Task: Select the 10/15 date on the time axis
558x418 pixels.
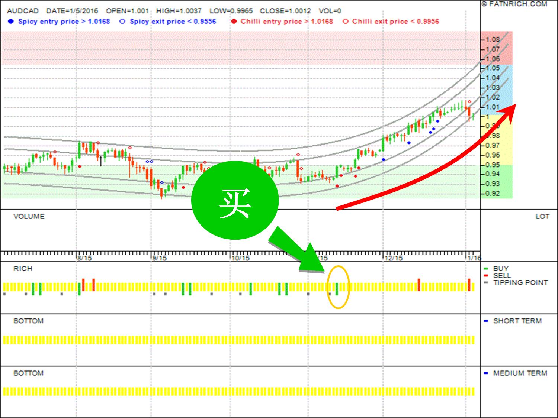Action: coord(240,258)
